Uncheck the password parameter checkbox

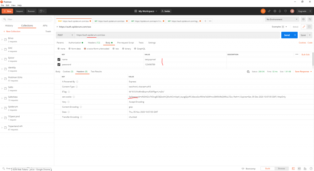pos(59,65)
